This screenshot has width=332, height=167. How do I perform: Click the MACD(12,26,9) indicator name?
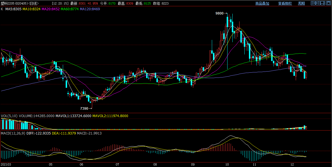tap(13, 133)
